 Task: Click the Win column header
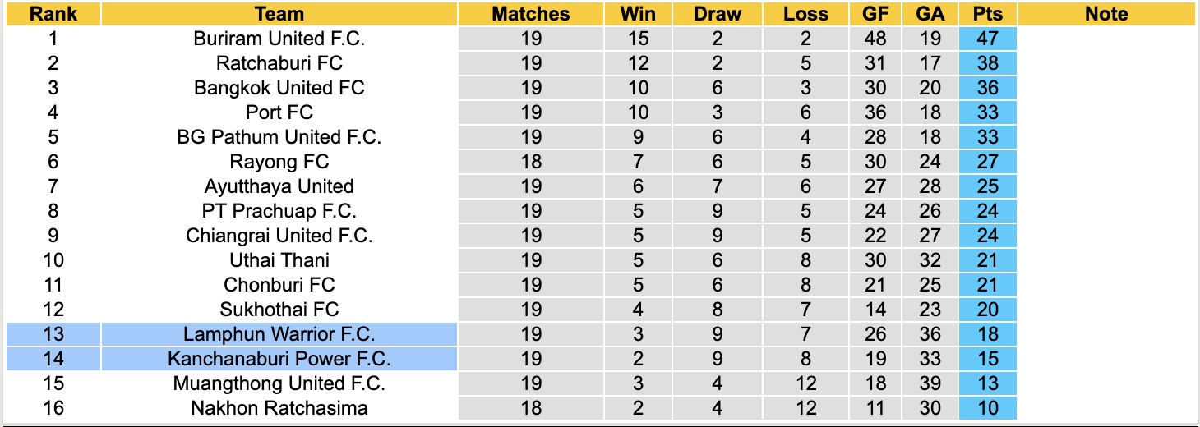(x=638, y=14)
